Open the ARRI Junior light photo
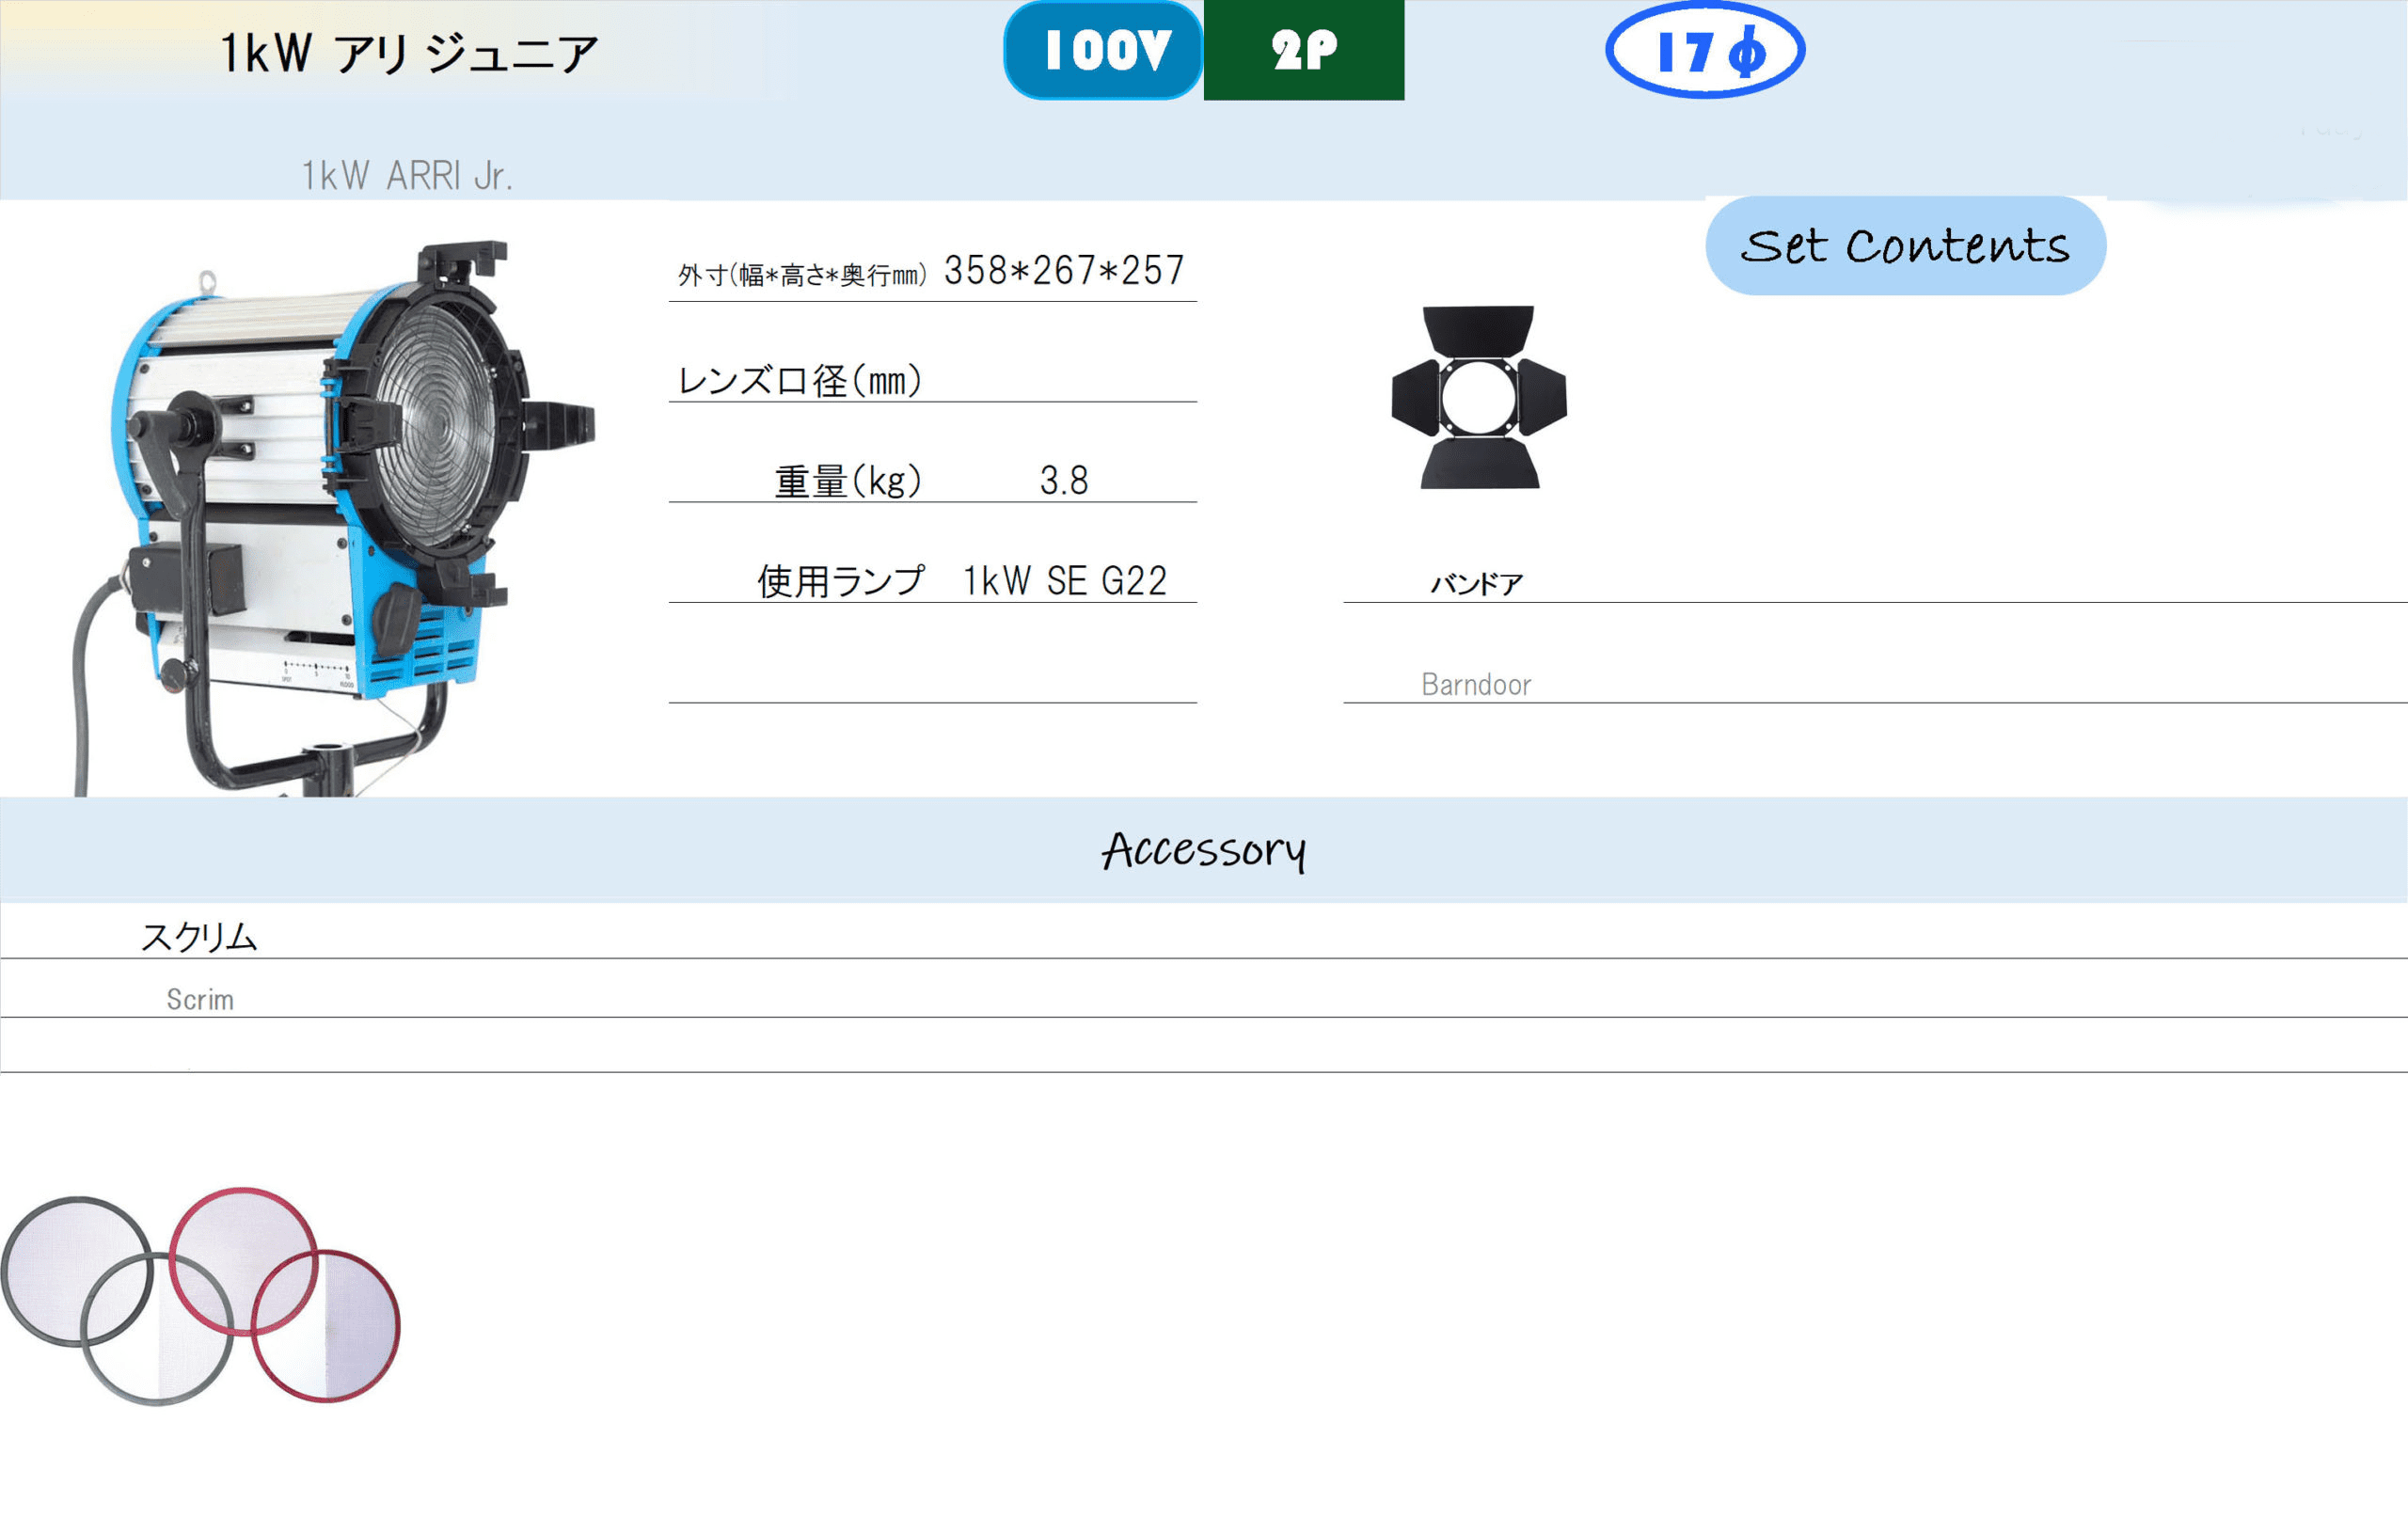Screen dimensions: 2408x1517 click(335, 518)
